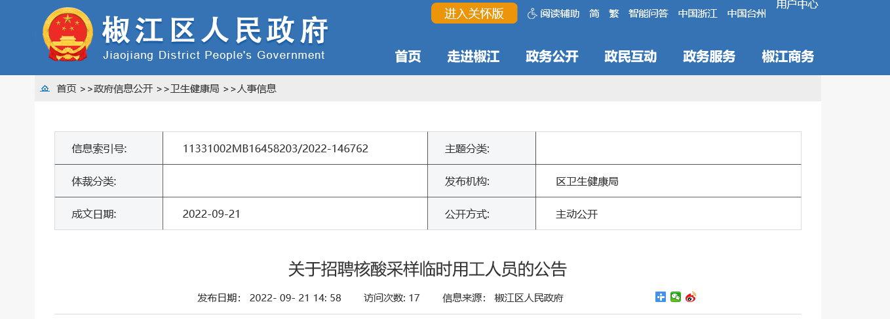Open 用户中心 user center
The image size is (890, 319).
[x=797, y=5]
